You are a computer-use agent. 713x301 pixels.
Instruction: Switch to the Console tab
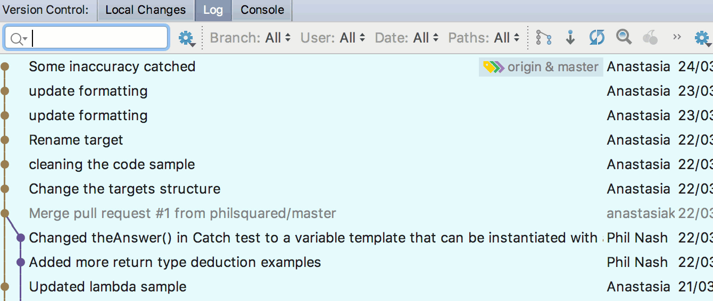point(262,10)
